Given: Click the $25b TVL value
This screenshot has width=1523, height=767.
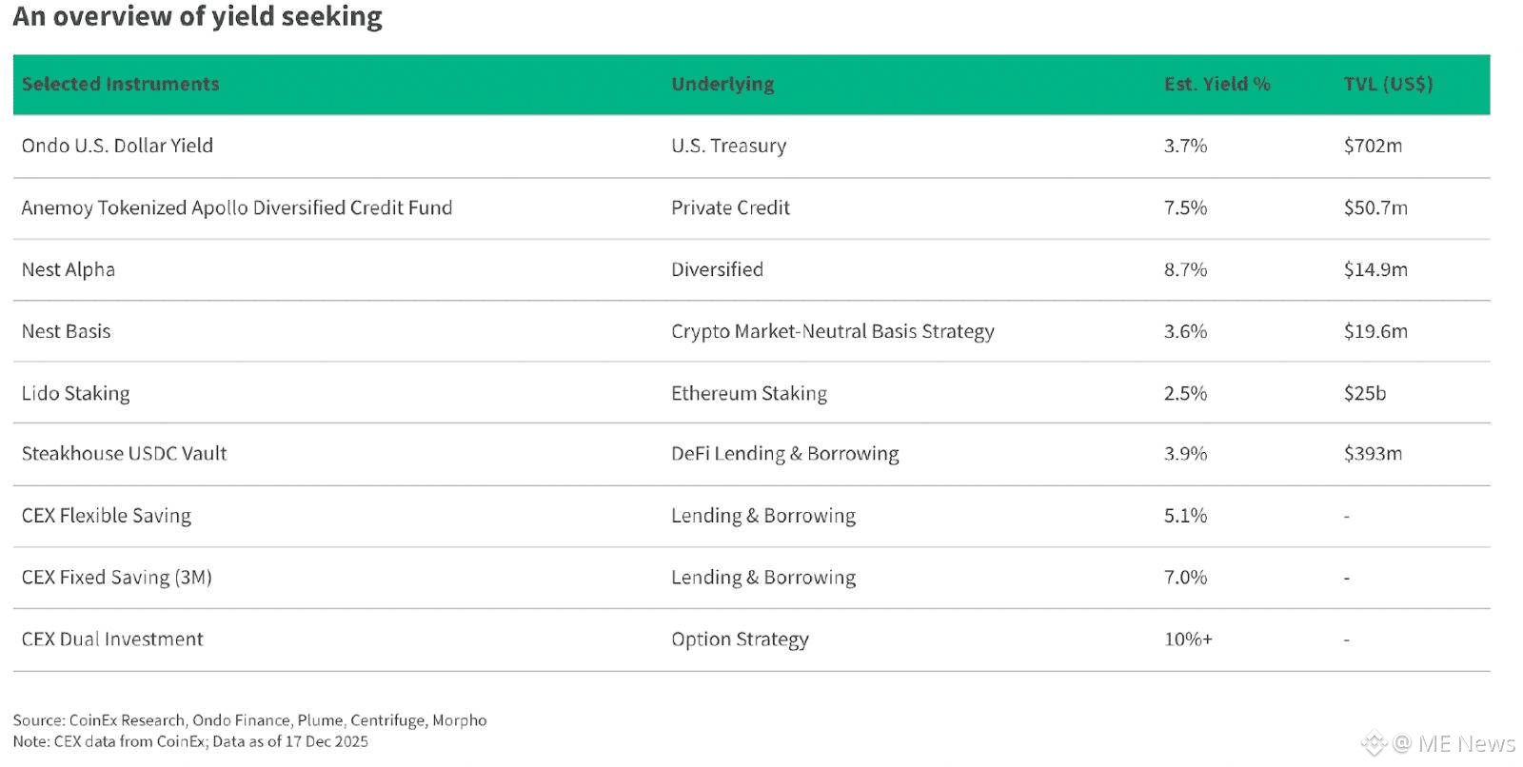Looking at the screenshot, I should coord(1364,393).
